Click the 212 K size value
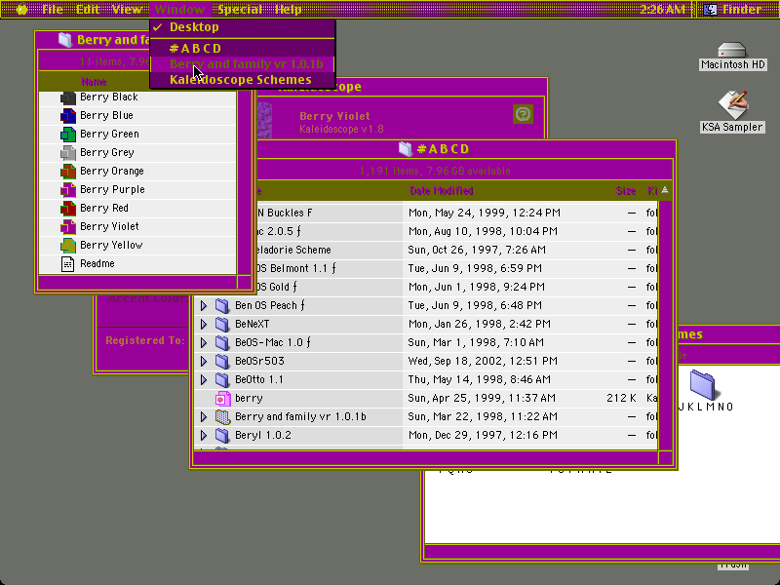 coord(621,398)
